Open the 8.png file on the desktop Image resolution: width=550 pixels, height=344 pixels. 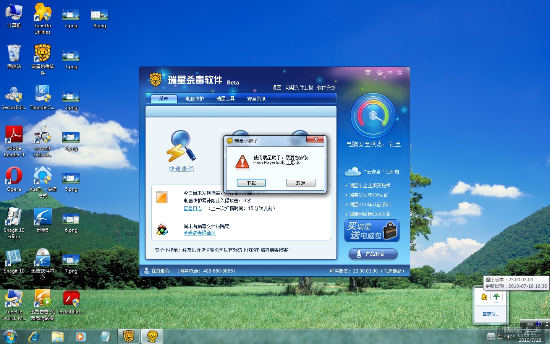click(x=100, y=19)
